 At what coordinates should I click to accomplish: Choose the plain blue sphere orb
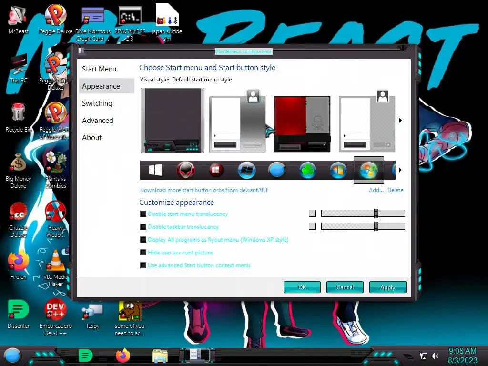(277, 170)
